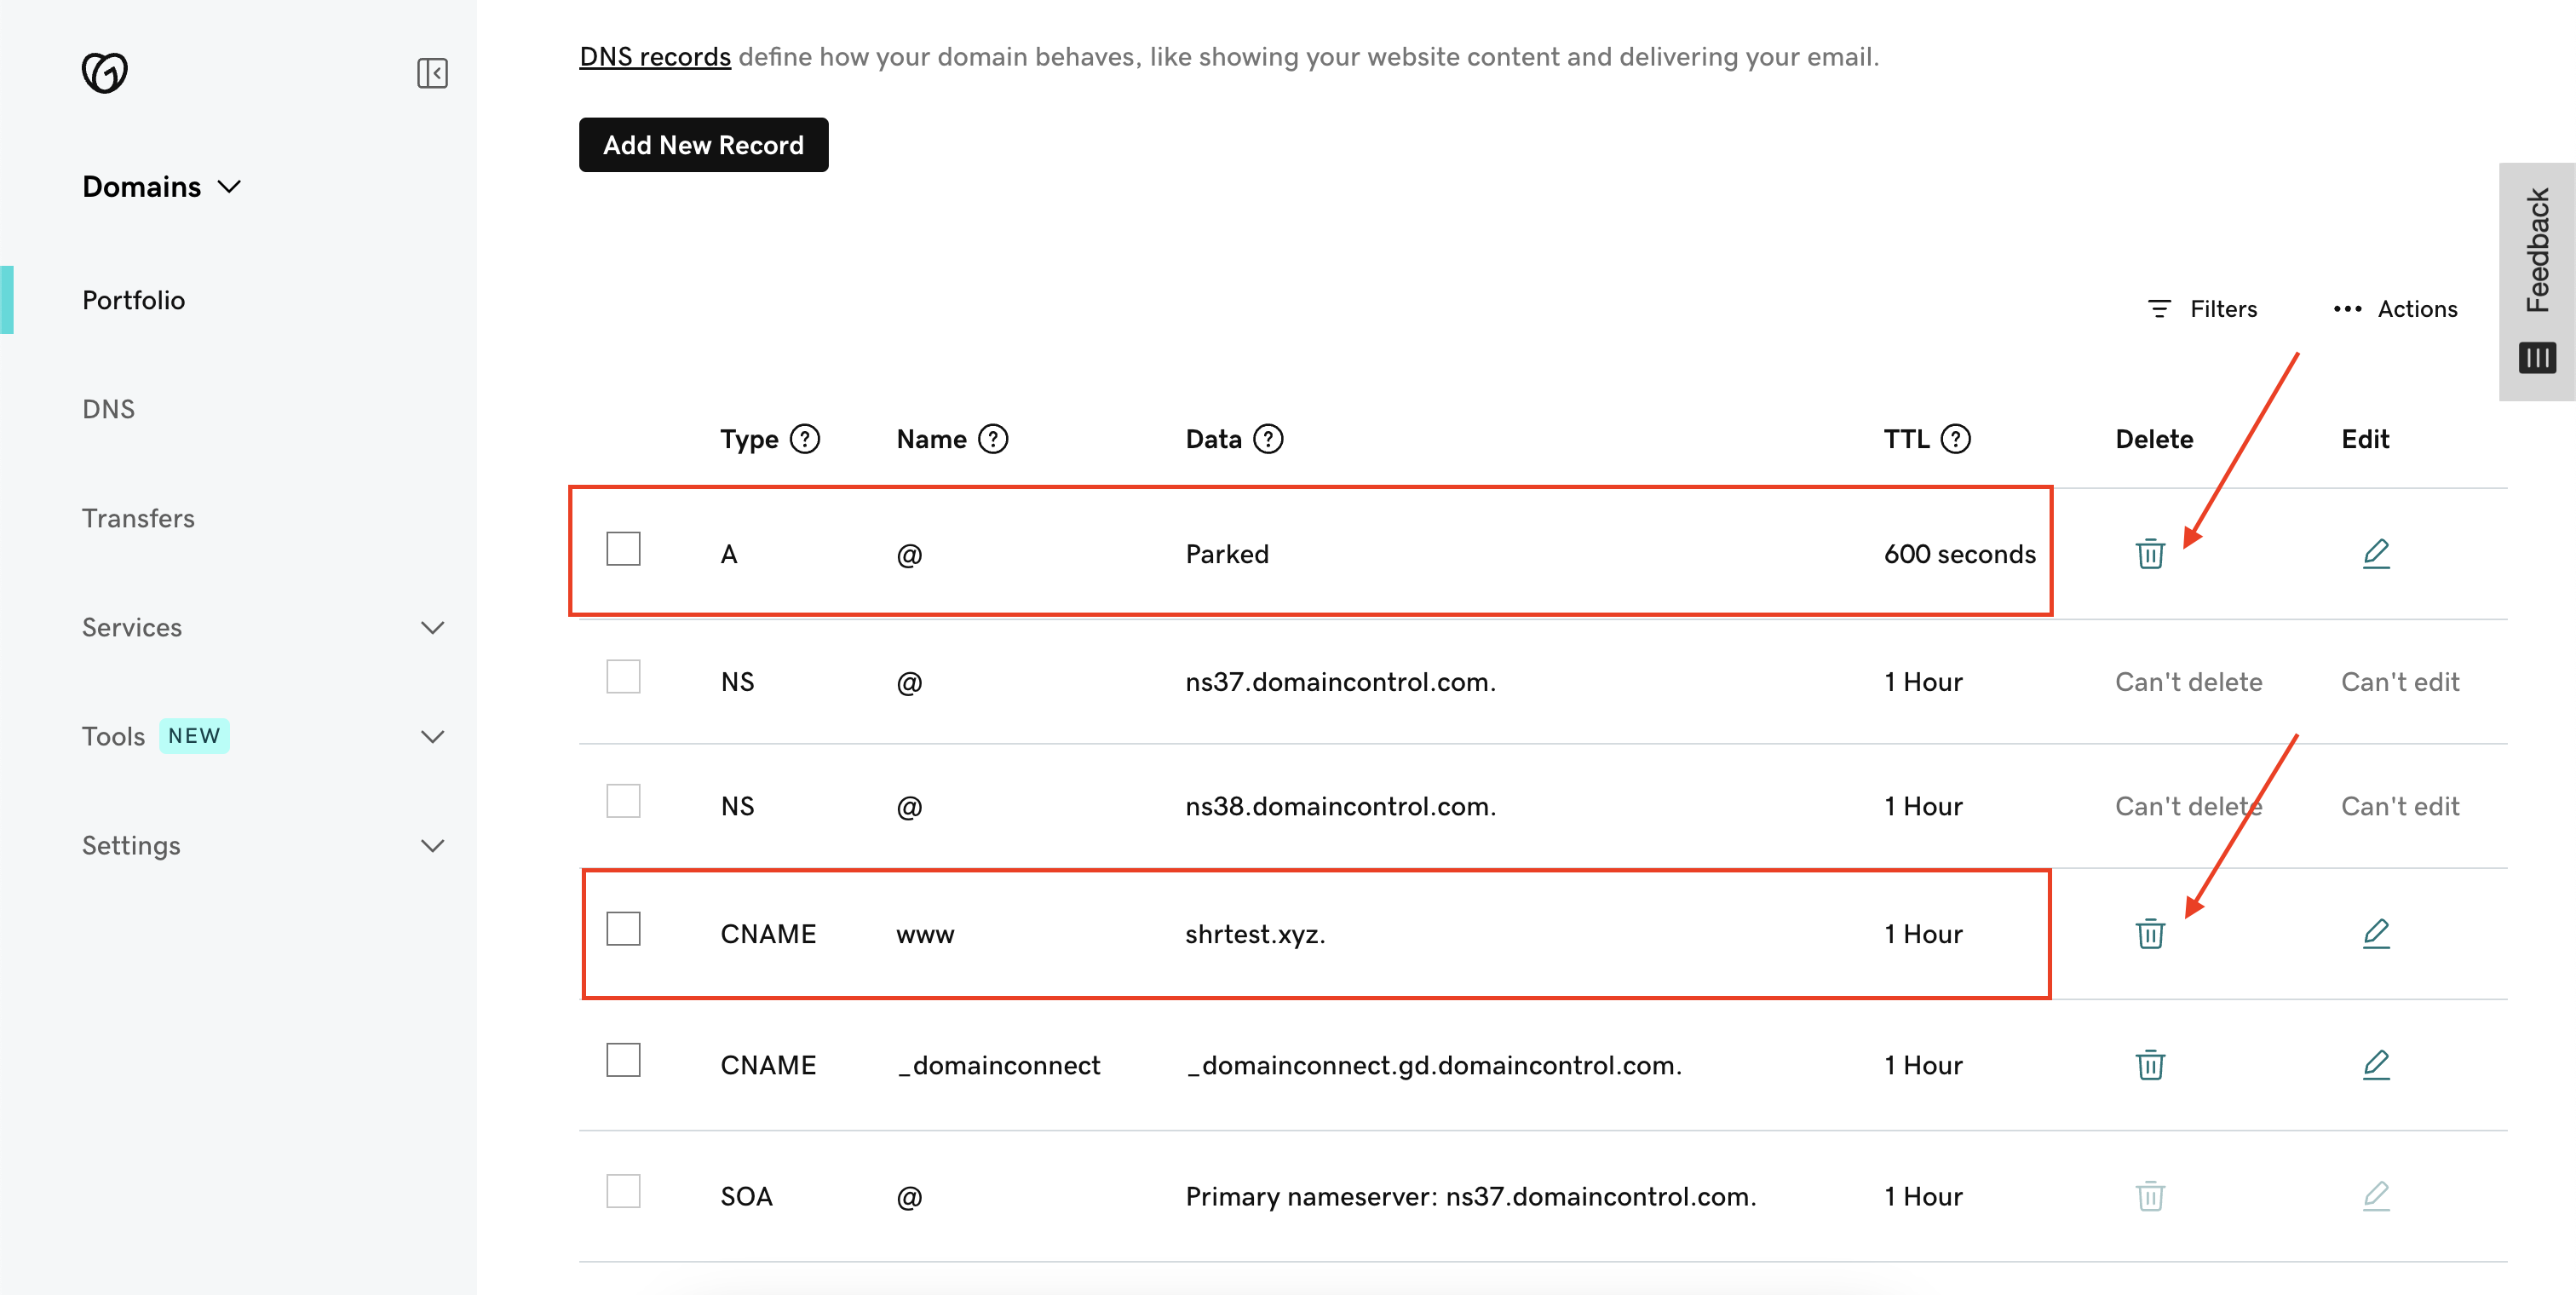Select the A record checkbox
Screen dimensions: 2576x1295
(x=623, y=549)
